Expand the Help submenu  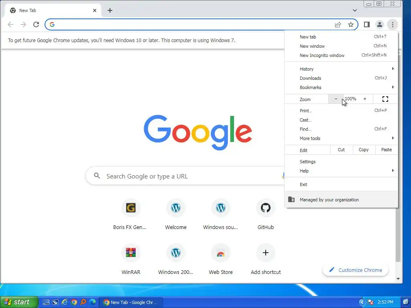(341, 171)
